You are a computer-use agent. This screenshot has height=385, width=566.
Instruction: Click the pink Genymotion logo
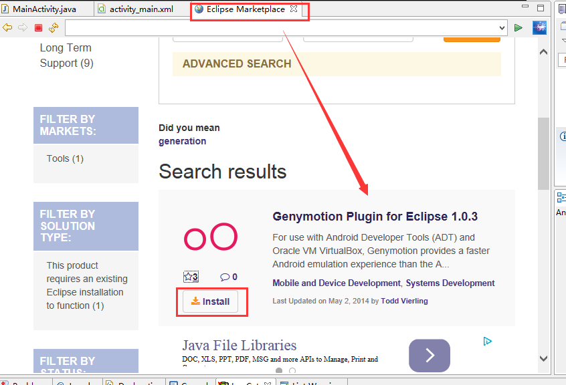coord(211,237)
